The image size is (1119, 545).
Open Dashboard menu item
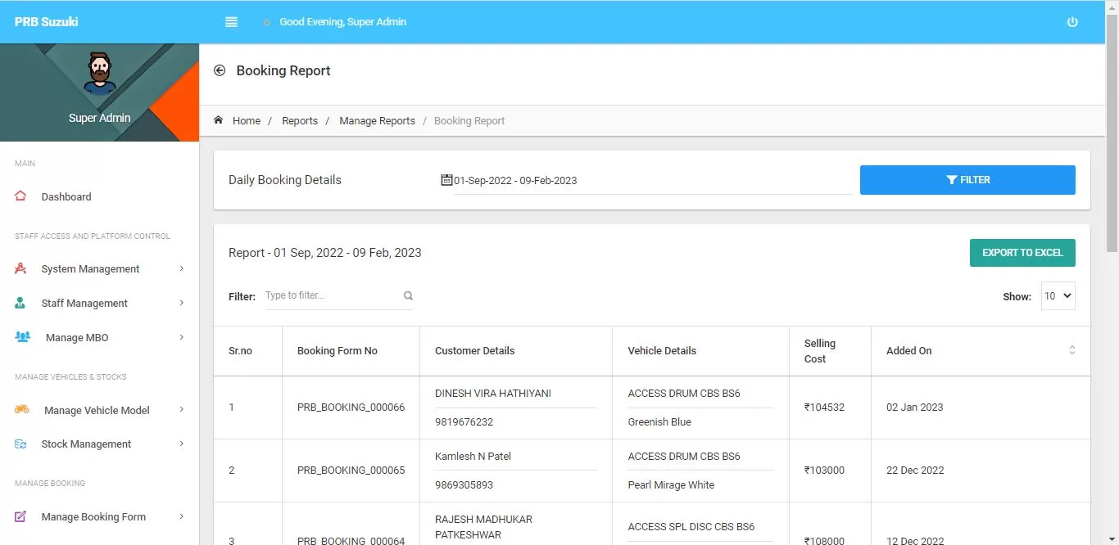pyautogui.click(x=99, y=196)
